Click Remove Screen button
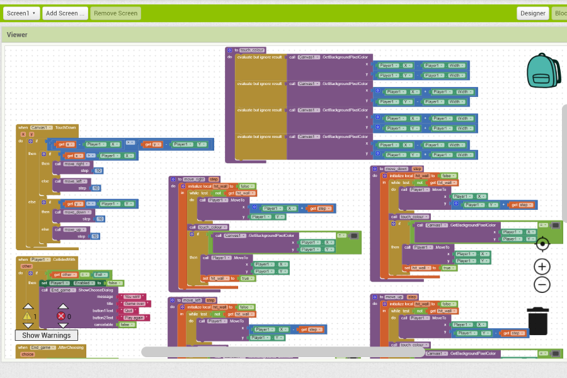567x378 pixels. pos(116,13)
